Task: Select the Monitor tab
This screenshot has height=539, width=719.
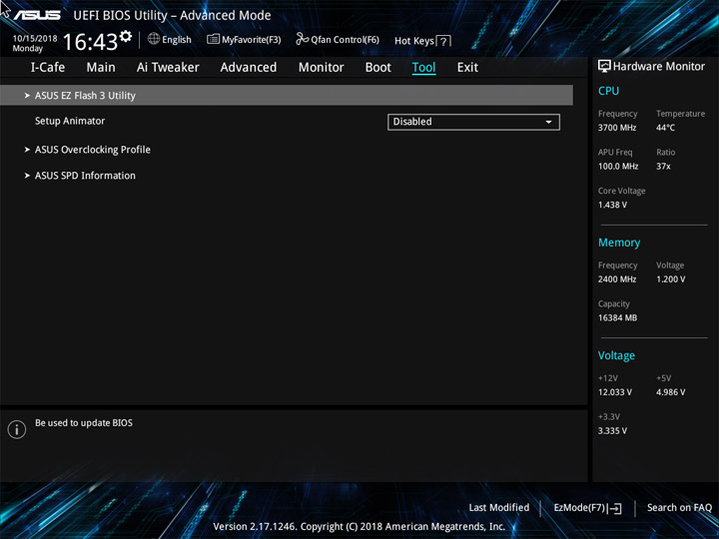Action: click(321, 68)
